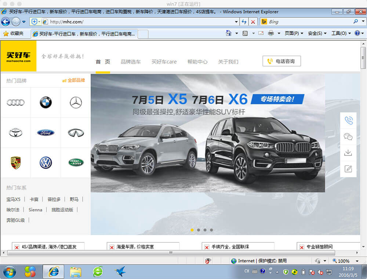Open the 埃尔法 car series link
This screenshot has height=279, width=367.
pos(13,210)
